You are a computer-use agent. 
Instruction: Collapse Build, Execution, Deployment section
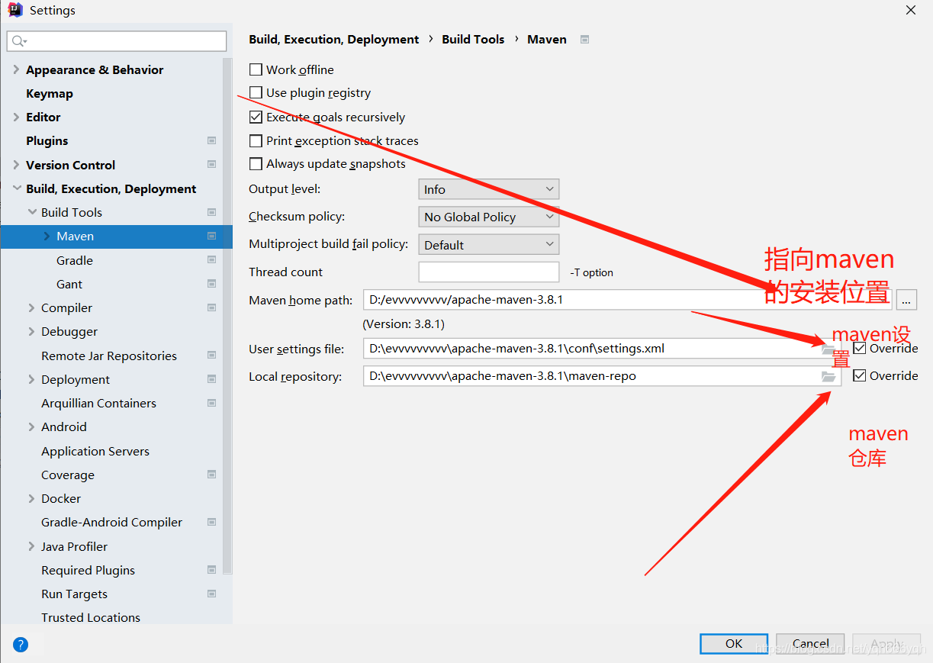point(16,188)
